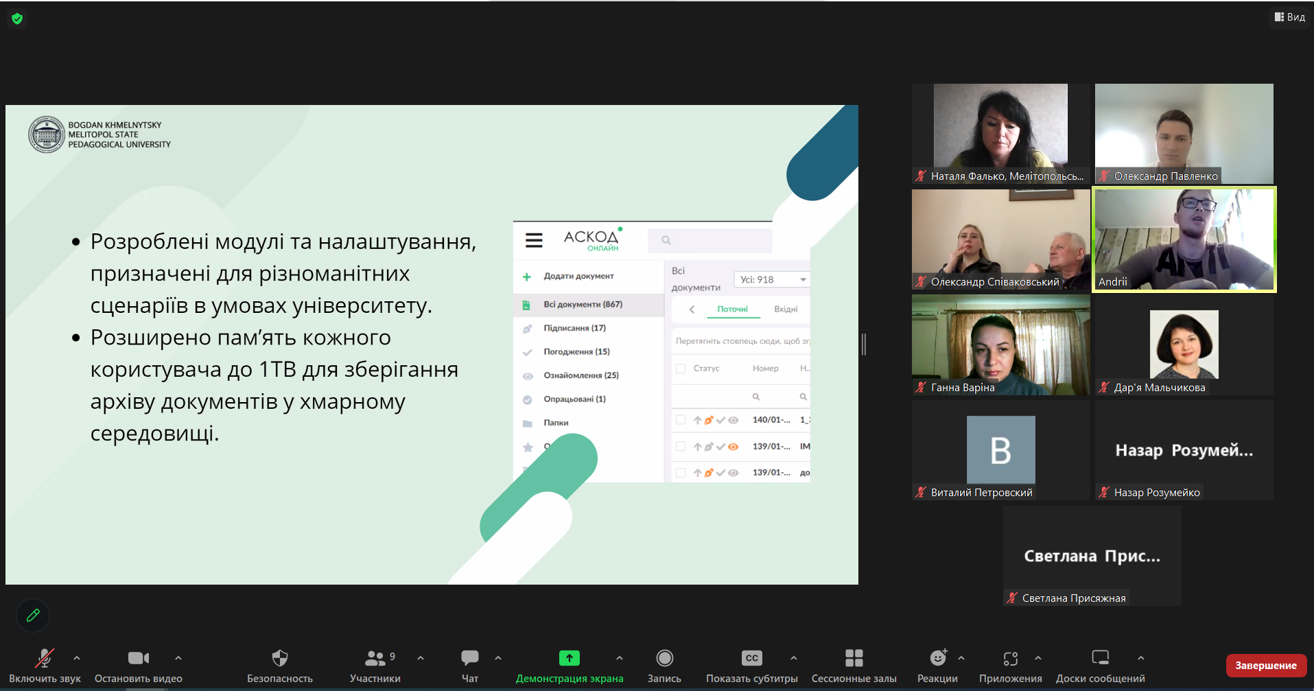
Task: Open the Вид view menu
Action: click(1290, 17)
